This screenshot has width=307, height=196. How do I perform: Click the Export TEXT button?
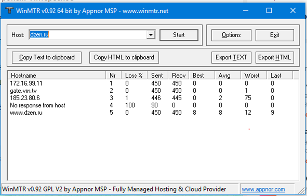(231, 57)
